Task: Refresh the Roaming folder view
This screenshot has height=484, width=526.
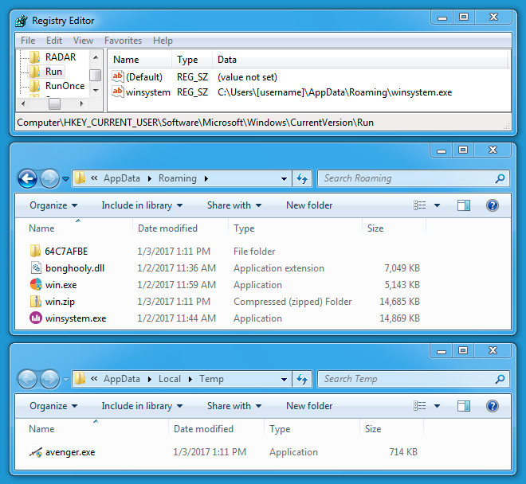Action: (x=302, y=178)
